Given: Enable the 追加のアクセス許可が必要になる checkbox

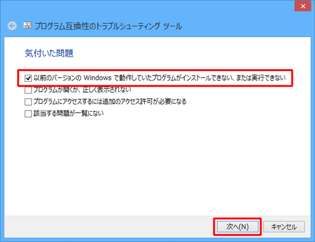Looking at the screenshot, I should [28, 102].
